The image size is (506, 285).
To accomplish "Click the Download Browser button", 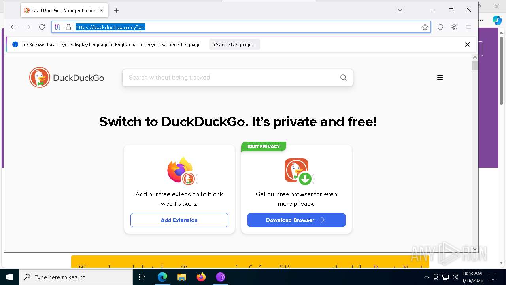I will click(x=296, y=220).
